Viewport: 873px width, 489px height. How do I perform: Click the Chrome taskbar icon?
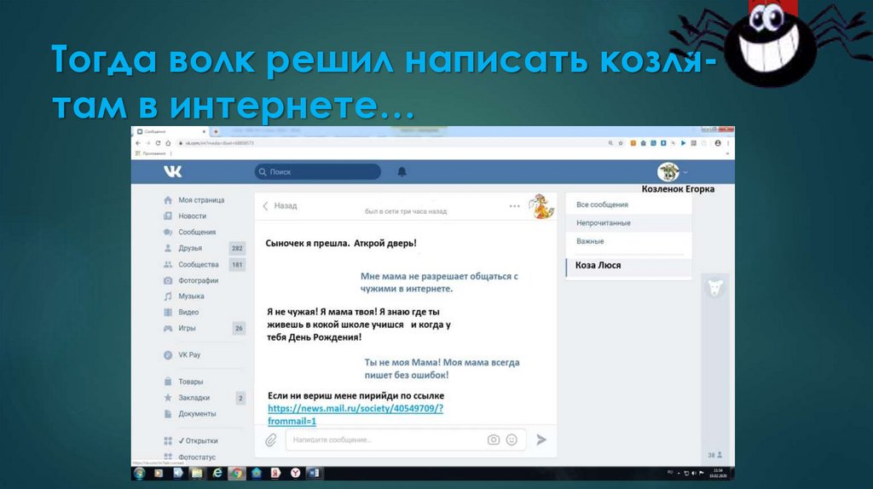(237, 473)
